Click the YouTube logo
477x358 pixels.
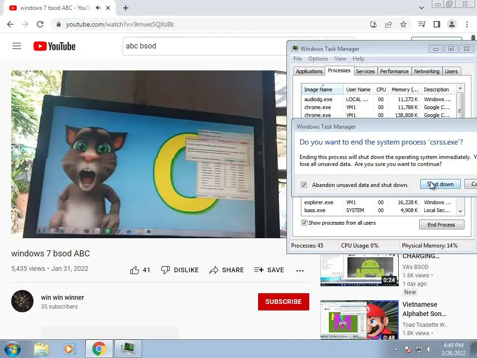pyautogui.click(x=55, y=46)
